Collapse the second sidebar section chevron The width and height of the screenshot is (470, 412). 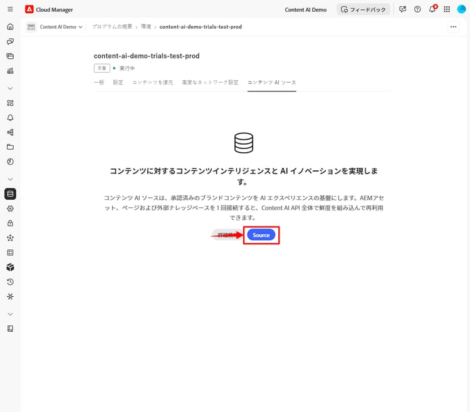tap(10, 179)
